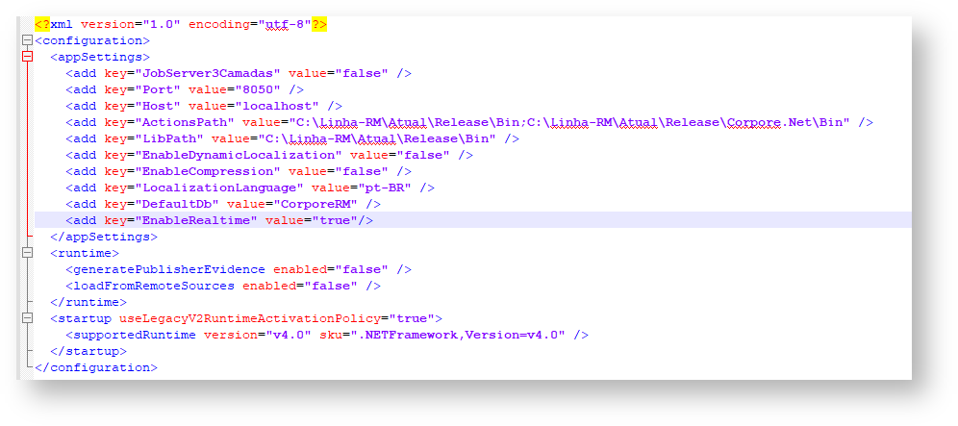Collapse the appSettings section fold marker
This screenshot has width=958, height=426.
click(27, 57)
